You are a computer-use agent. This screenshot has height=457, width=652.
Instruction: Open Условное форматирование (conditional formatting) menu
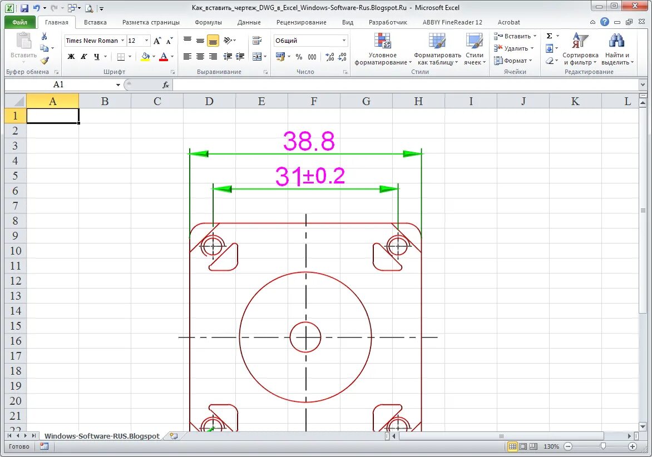[x=383, y=49]
